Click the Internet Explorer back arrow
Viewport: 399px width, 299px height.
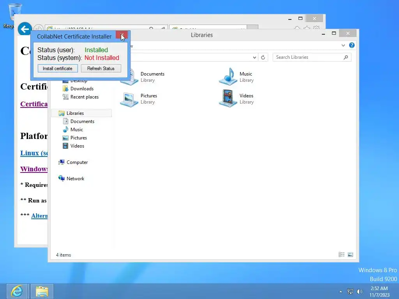25,29
